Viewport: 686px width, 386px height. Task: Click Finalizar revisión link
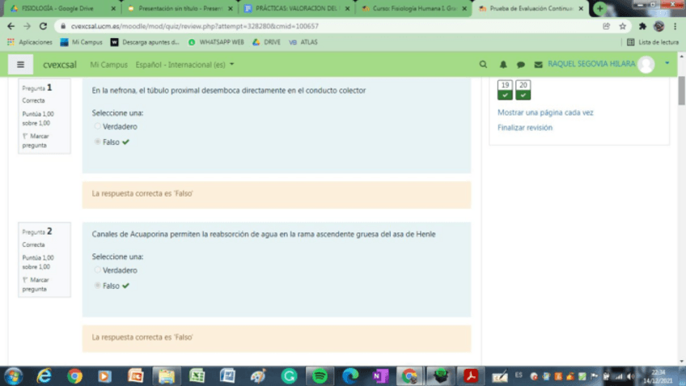tap(524, 128)
